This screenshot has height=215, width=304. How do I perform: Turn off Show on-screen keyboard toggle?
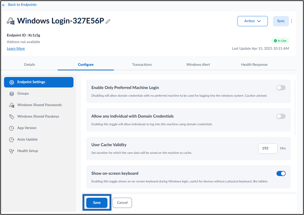pos(281,174)
